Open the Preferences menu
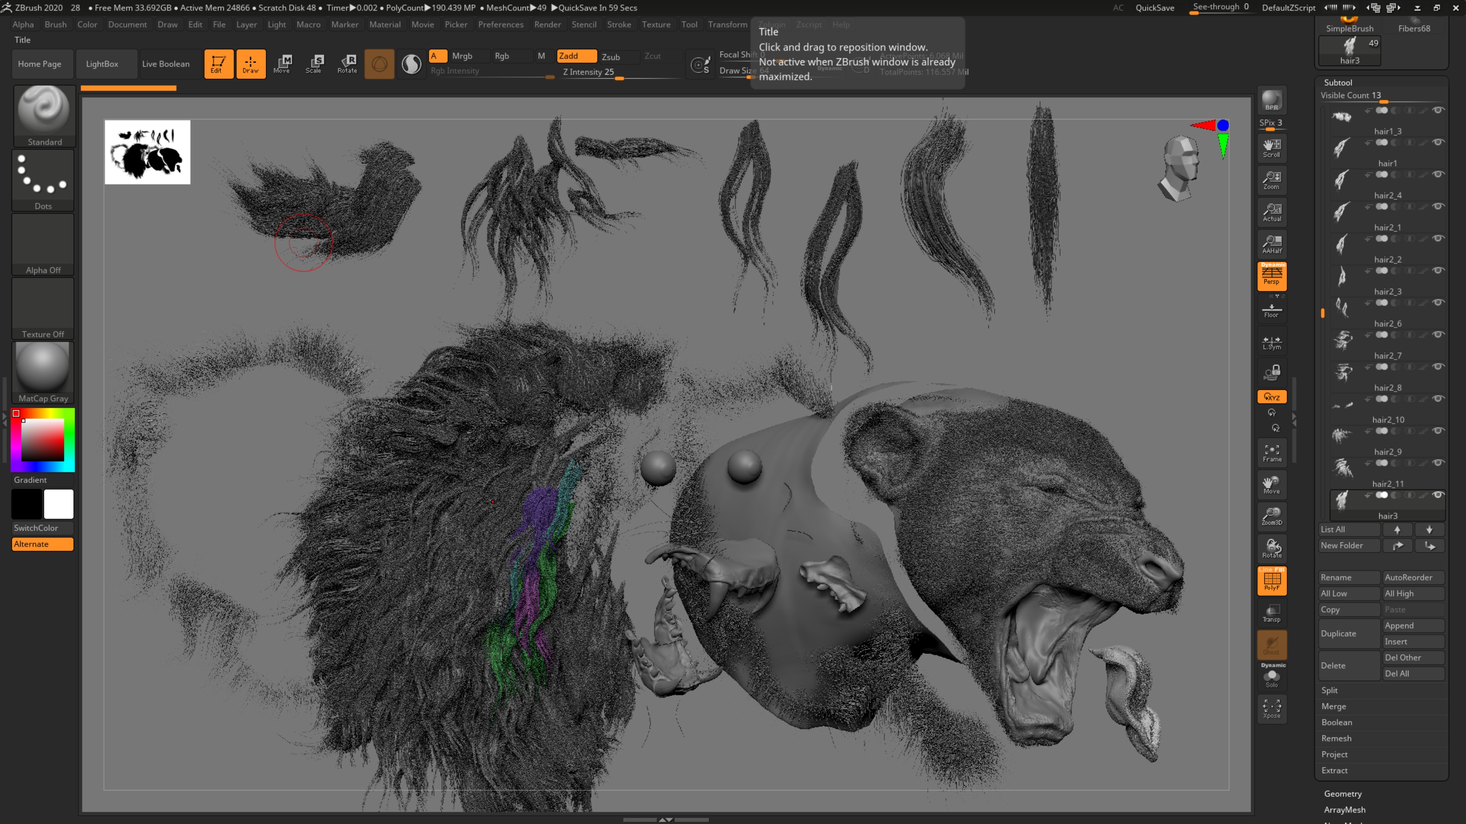 click(500, 24)
